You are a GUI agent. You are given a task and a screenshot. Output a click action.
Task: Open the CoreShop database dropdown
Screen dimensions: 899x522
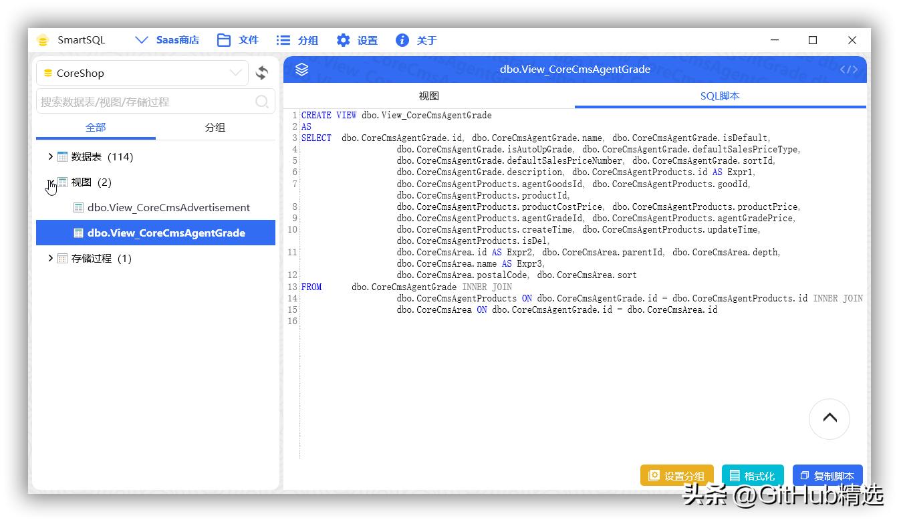142,73
